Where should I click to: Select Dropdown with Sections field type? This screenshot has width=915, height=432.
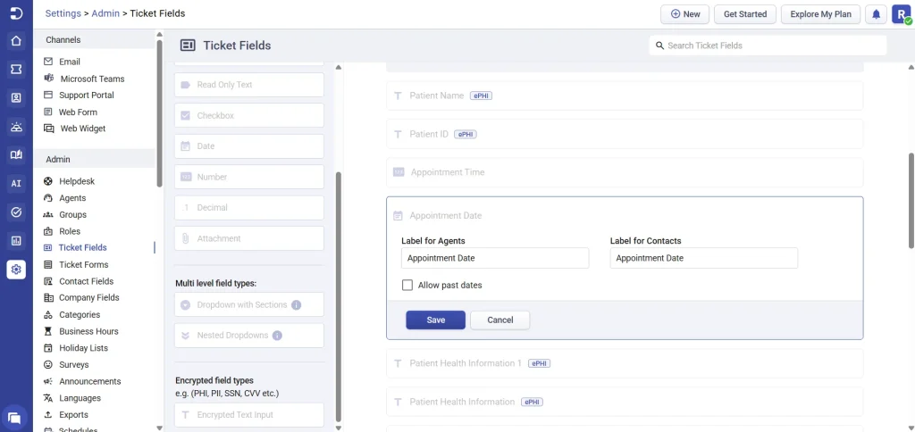point(249,305)
